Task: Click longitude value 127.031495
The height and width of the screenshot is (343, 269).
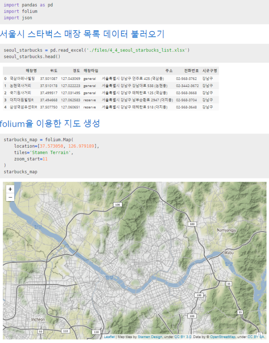Action: click(x=71, y=93)
